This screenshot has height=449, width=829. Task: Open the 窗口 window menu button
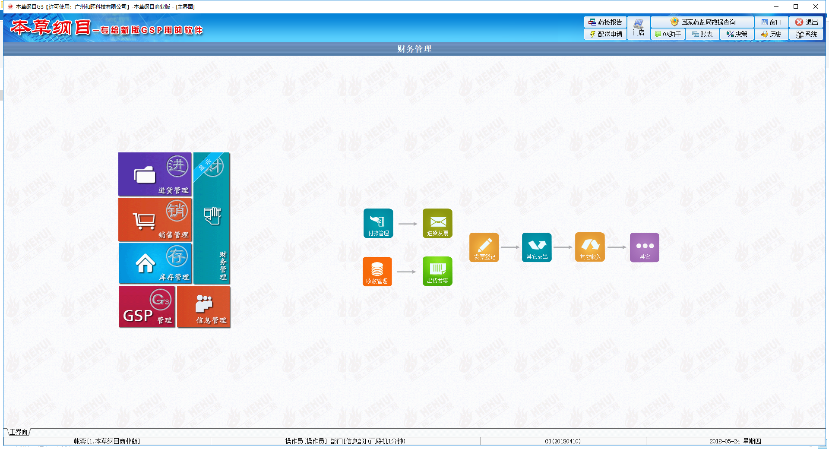click(772, 22)
